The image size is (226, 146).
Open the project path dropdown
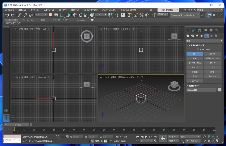(185, 15)
